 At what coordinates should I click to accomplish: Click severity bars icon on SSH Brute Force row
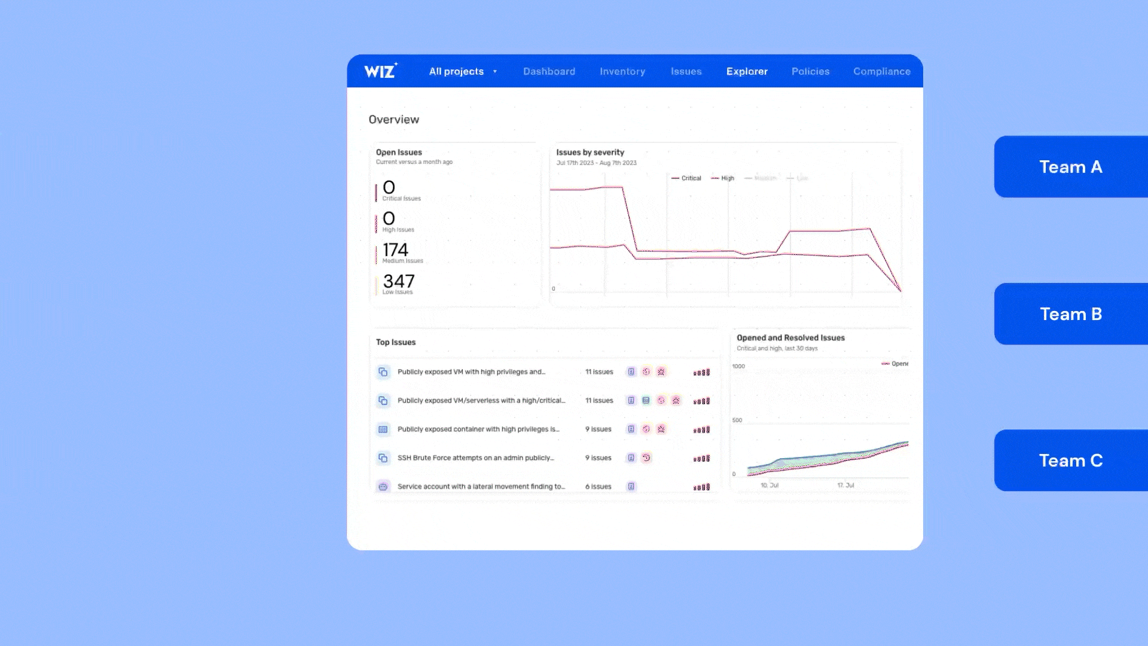(701, 459)
